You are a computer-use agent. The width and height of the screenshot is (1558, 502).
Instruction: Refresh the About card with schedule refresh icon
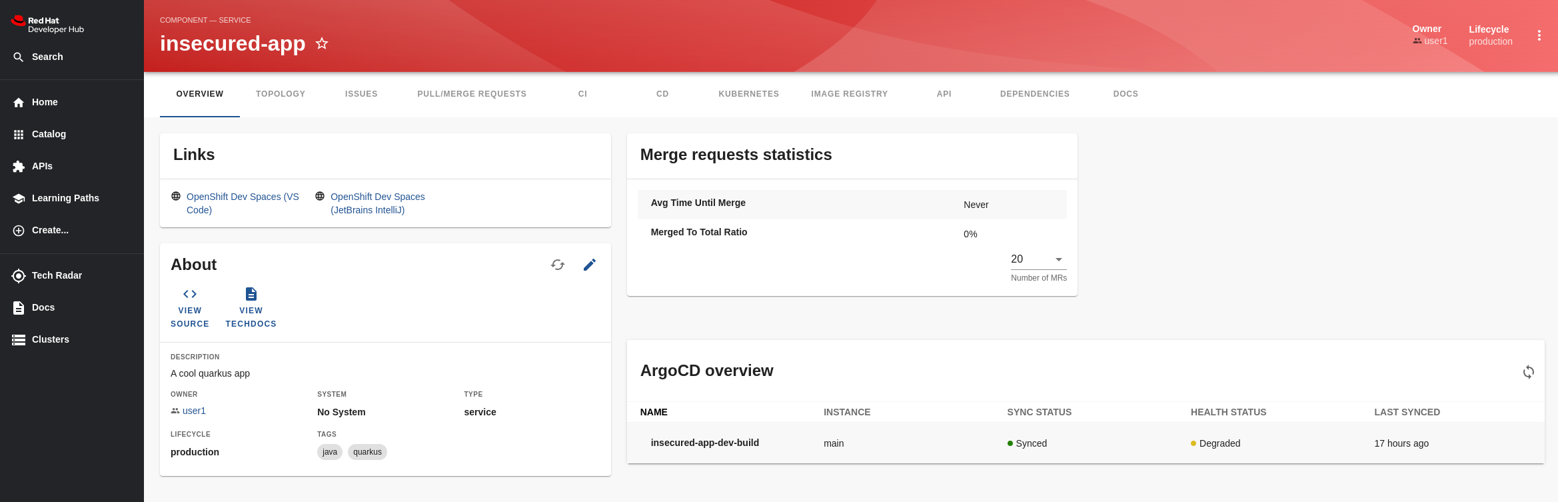click(x=558, y=265)
